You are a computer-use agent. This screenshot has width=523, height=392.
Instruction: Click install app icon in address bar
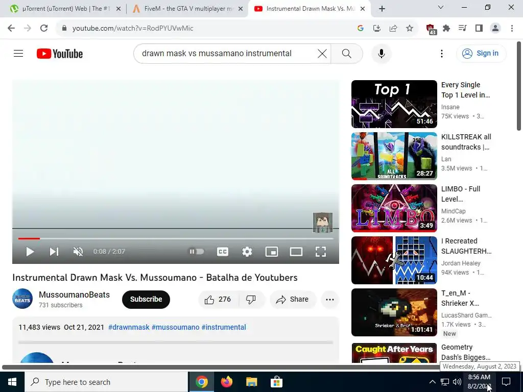point(376,29)
